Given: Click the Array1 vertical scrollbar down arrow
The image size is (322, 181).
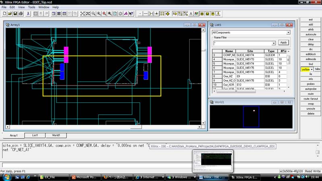Looking at the screenshot, I should click(x=203, y=123).
